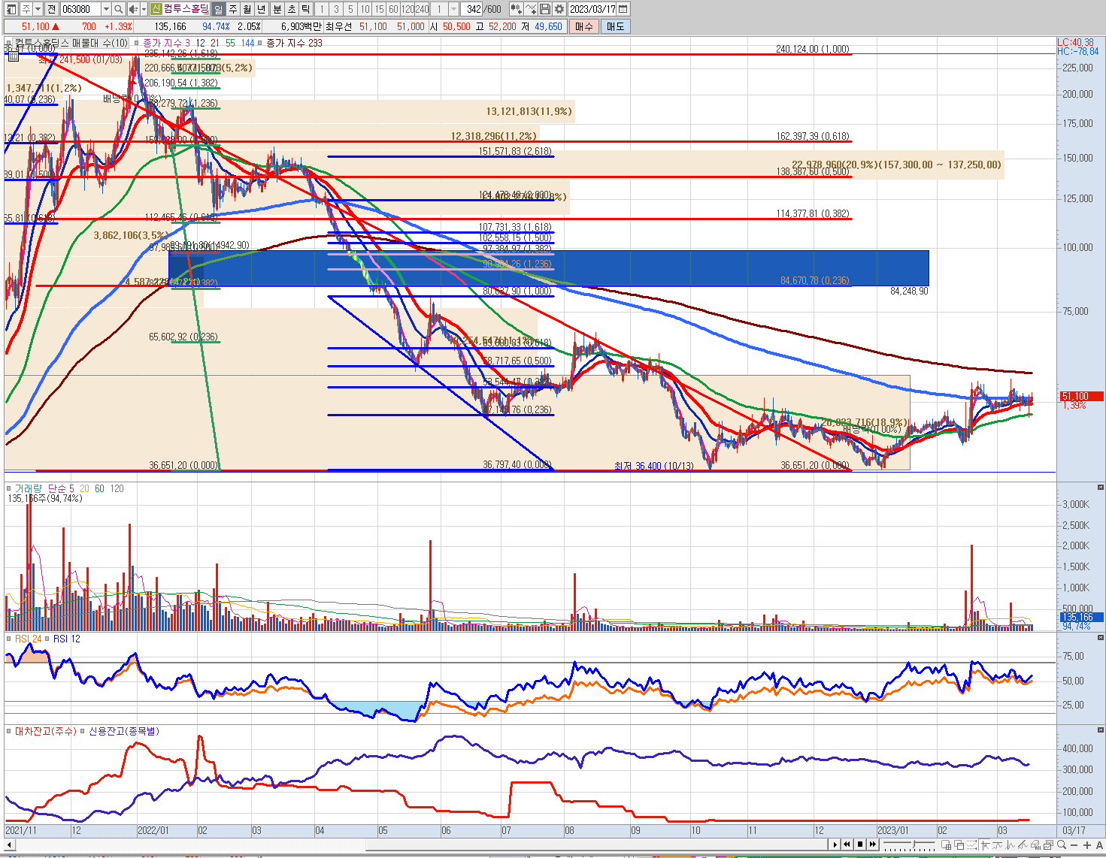Click the 매도 sell button
This screenshot has height=858, width=1106.
tap(615, 26)
